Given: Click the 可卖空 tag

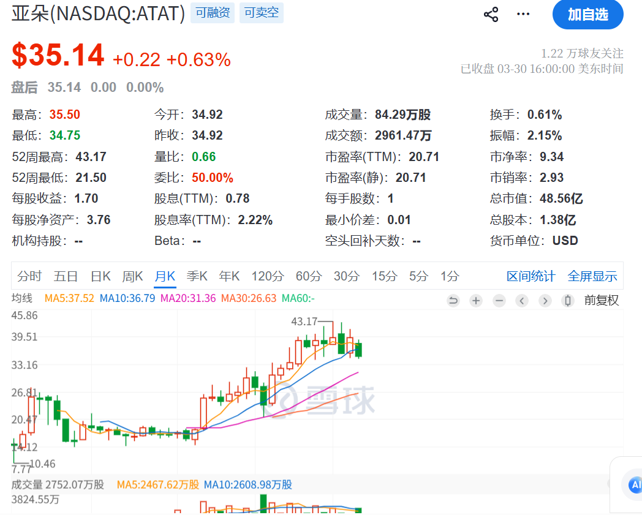Looking at the screenshot, I should (x=262, y=13).
